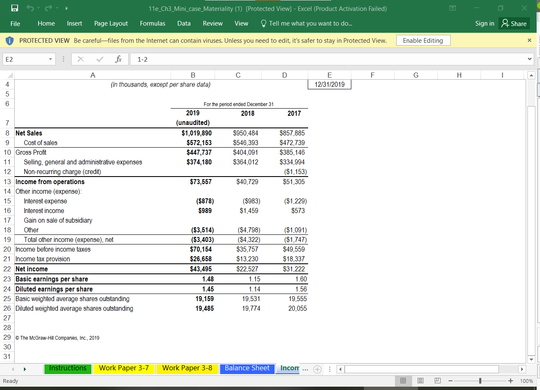Click the next sheet navigation arrow
This screenshot has height=390, width=540.
25,370
